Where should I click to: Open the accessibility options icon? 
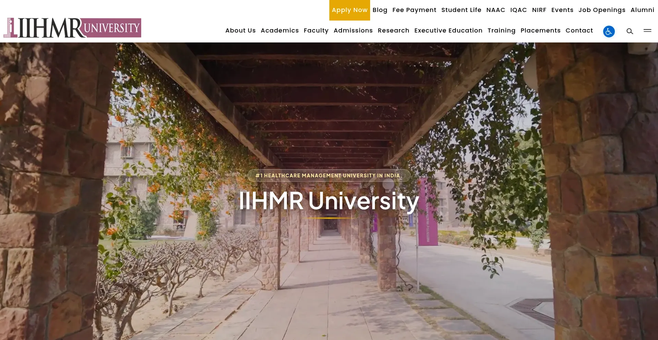point(609,32)
